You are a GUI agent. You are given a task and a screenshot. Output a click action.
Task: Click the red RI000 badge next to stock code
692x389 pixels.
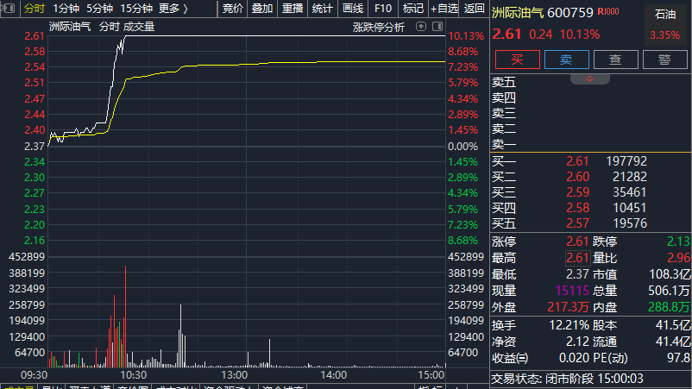click(x=608, y=12)
